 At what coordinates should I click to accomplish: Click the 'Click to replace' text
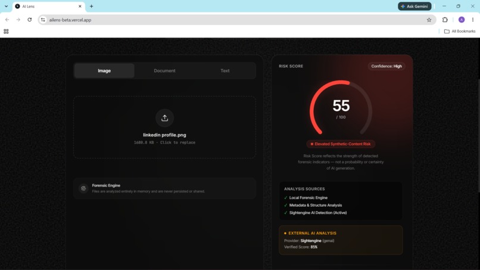(x=177, y=142)
